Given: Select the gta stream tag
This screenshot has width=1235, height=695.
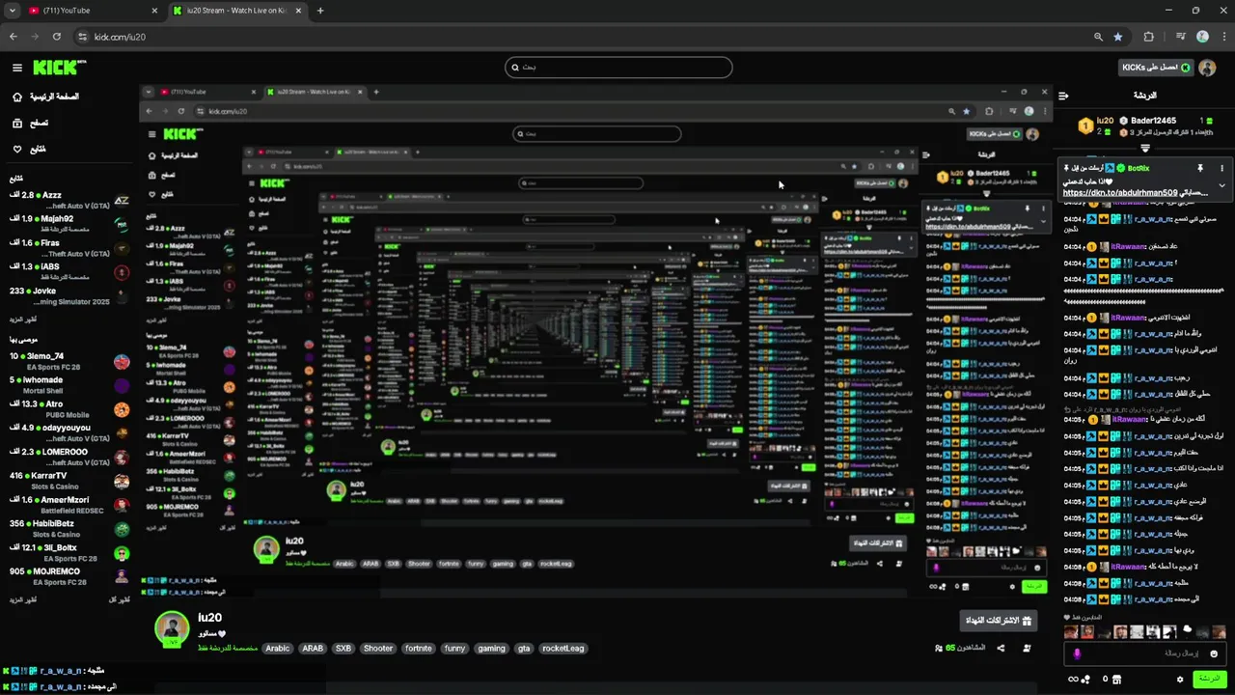Looking at the screenshot, I should pyautogui.click(x=526, y=649).
